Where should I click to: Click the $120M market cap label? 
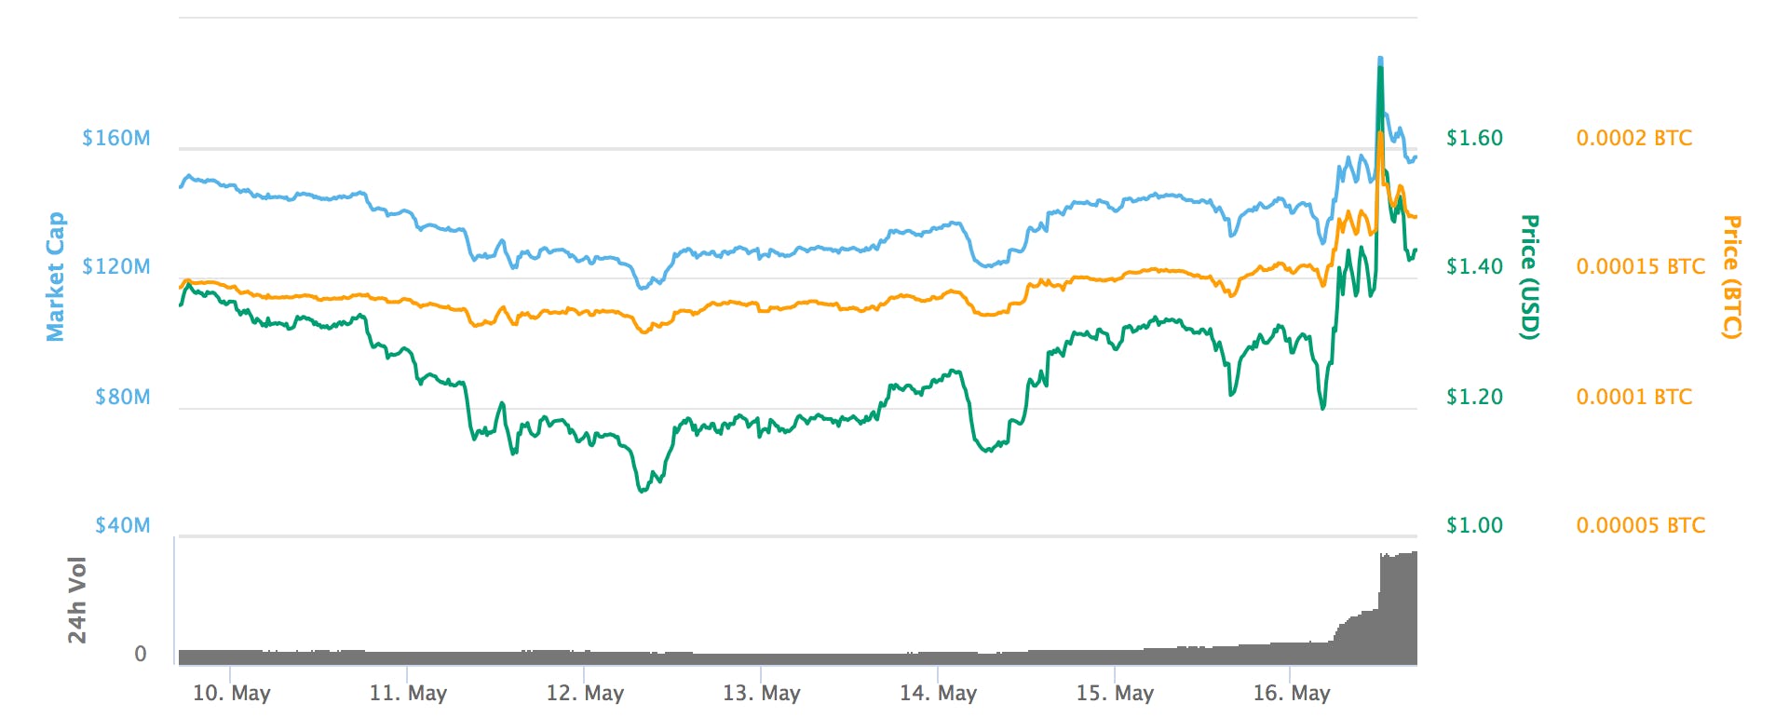pos(116,266)
